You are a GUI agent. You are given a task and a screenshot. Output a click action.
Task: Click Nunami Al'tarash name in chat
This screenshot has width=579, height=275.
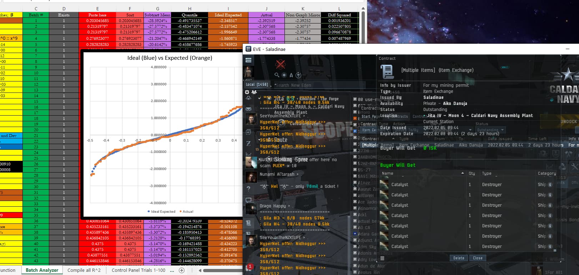(277, 174)
